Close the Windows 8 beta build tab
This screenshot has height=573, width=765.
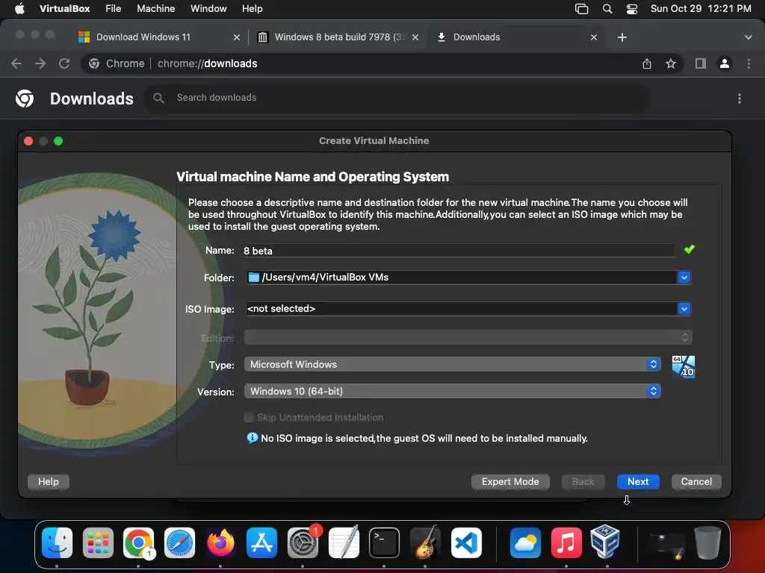pos(415,37)
